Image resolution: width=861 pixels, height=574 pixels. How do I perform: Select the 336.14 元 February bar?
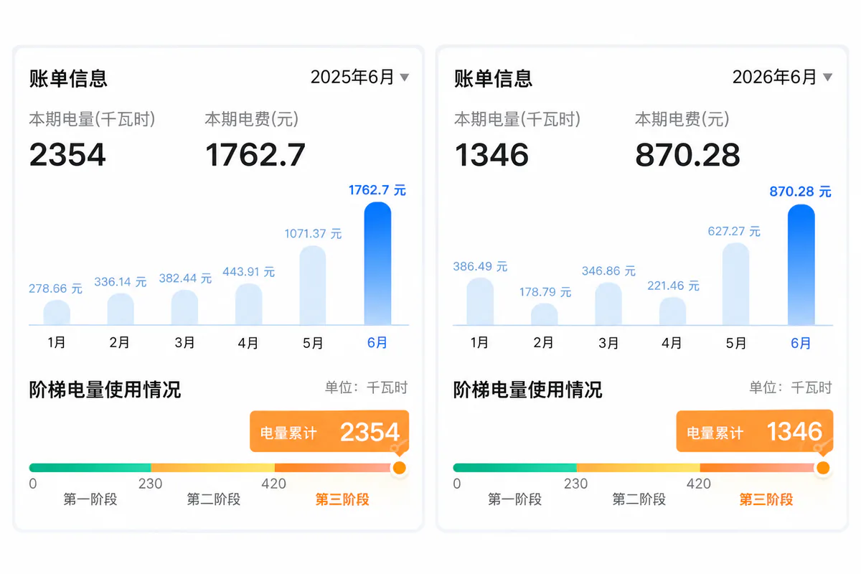[121, 309]
